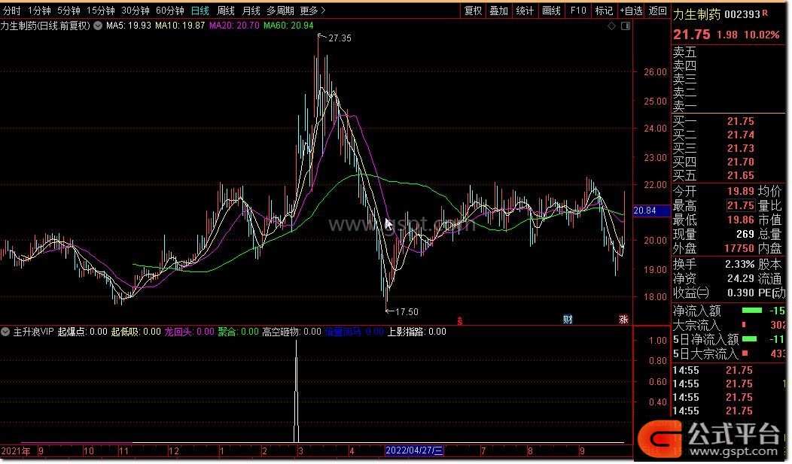Click the 标记 mark button
The width and height of the screenshot is (792, 464).
point(604,11)
